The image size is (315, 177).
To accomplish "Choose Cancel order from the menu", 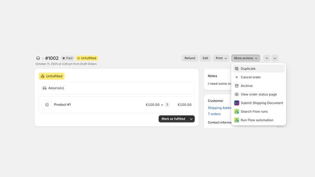I will 259,77.
